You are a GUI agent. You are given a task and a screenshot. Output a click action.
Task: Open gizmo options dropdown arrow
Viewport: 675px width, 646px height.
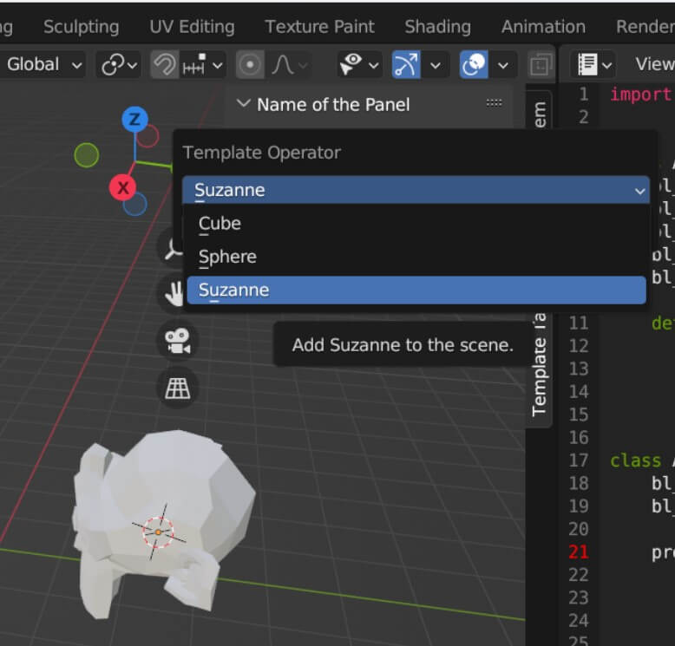436,65
